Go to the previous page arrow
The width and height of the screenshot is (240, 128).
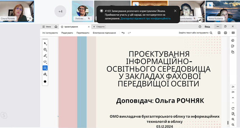(233, 97)
